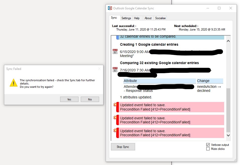The width and height of the screenshot is (240, 165).
Task: Click the log scrollbar up arrow
Action: point(228,41)
